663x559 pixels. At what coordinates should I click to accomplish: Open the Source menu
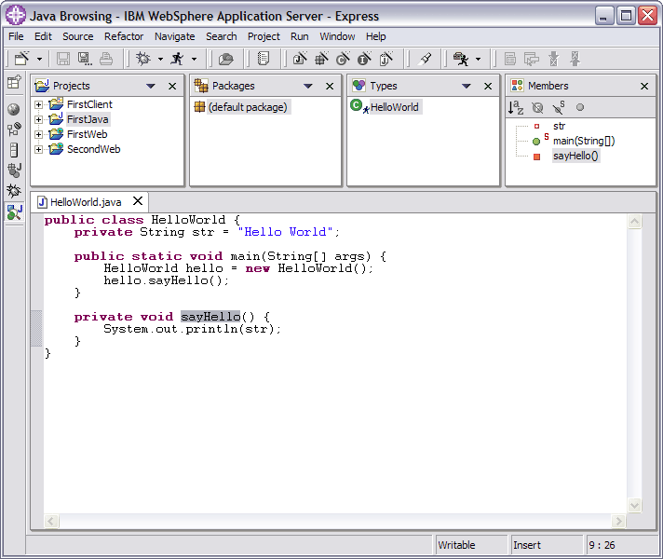pos(78,36)
